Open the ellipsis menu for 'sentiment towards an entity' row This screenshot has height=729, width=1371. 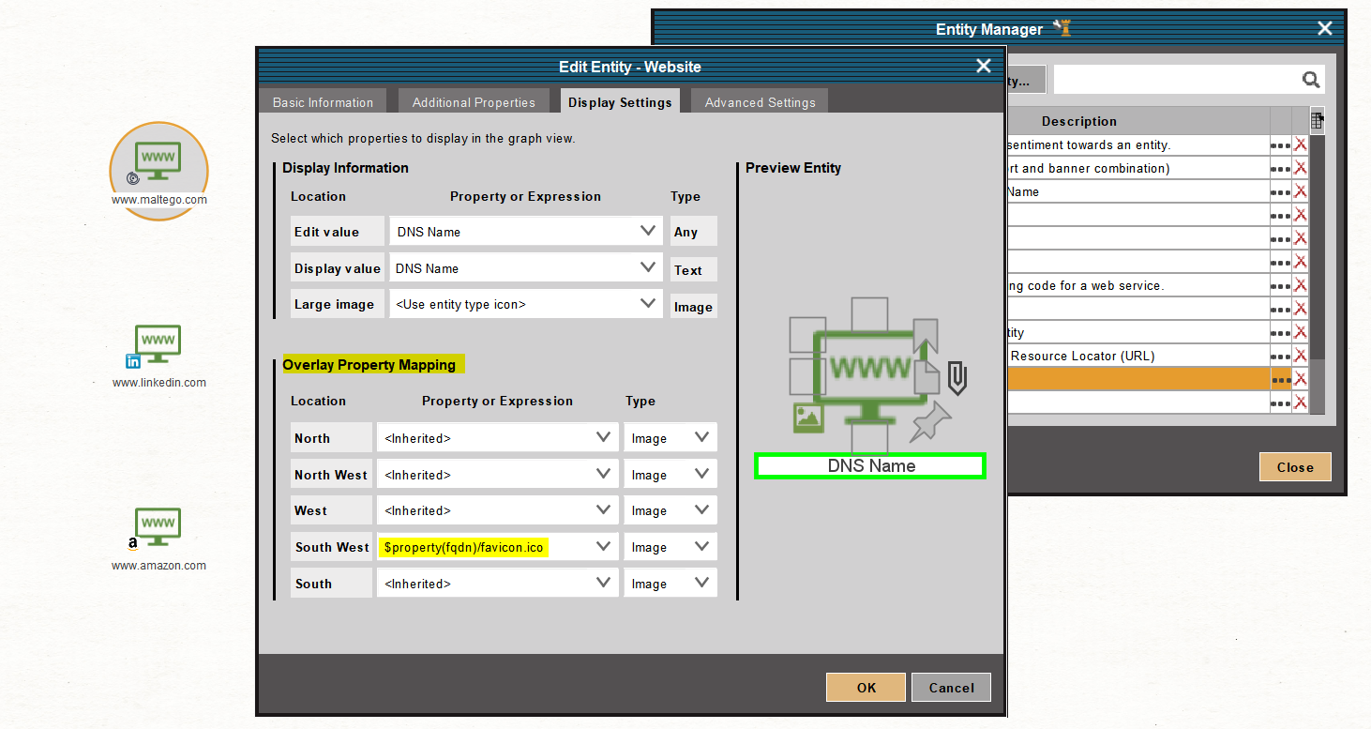point(1280,145)
